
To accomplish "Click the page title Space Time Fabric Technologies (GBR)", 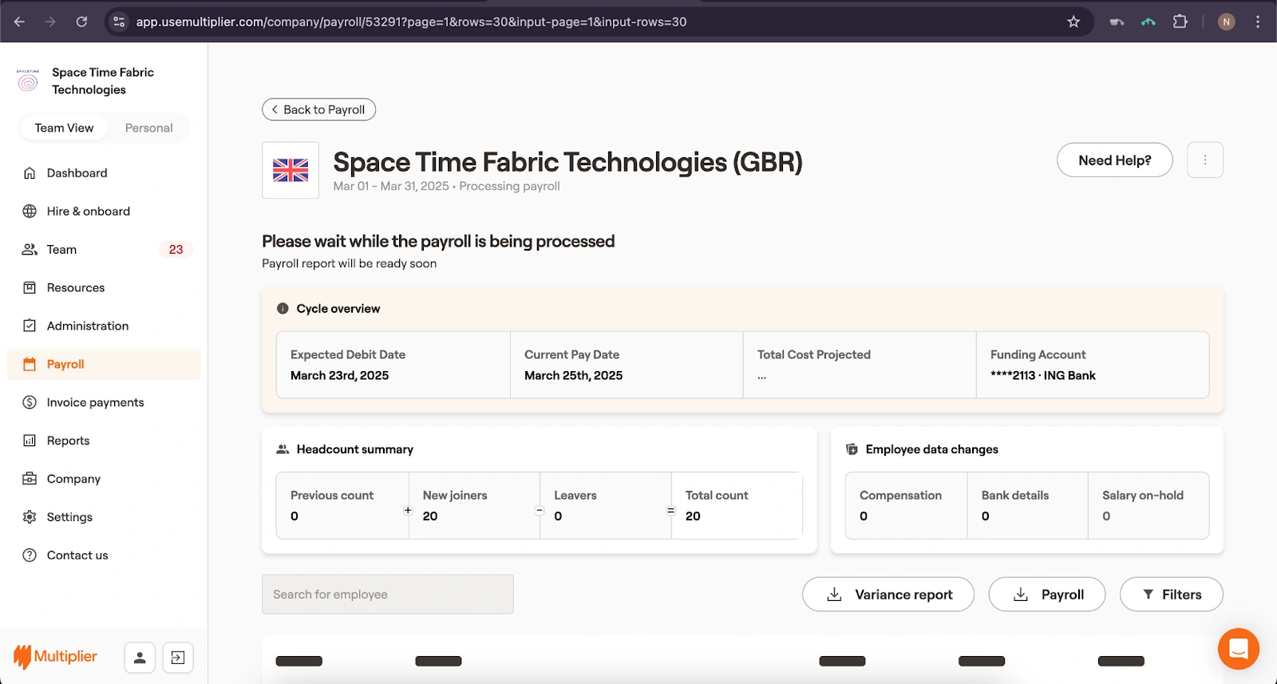I will click(x=567, y=162).
